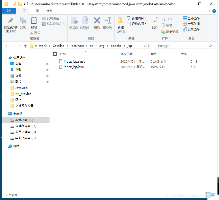Click Invert Selection (反向选择)
This screenshot has width=219, height=200.
[191, 29]
